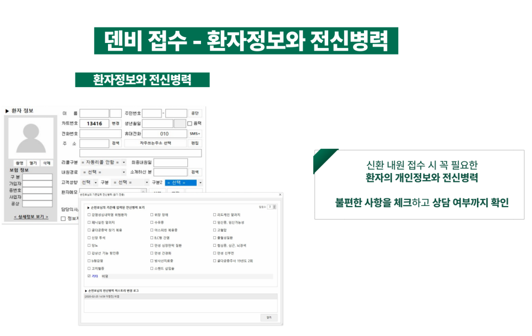532x336 pixels.
Task: Check the 신장 투석 checkbox
Action: pyautogui.click(x=88, y=239)
